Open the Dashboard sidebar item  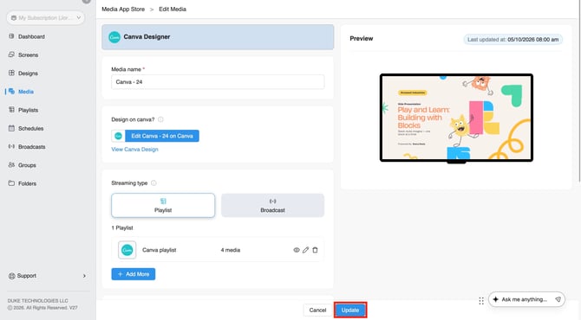click(31, 36)
